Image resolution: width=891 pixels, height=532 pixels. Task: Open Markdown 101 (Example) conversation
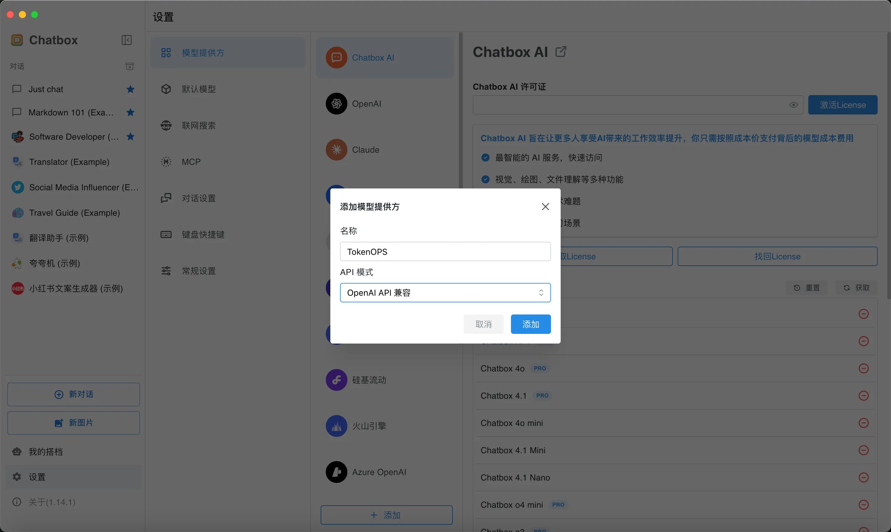point(73,112)
